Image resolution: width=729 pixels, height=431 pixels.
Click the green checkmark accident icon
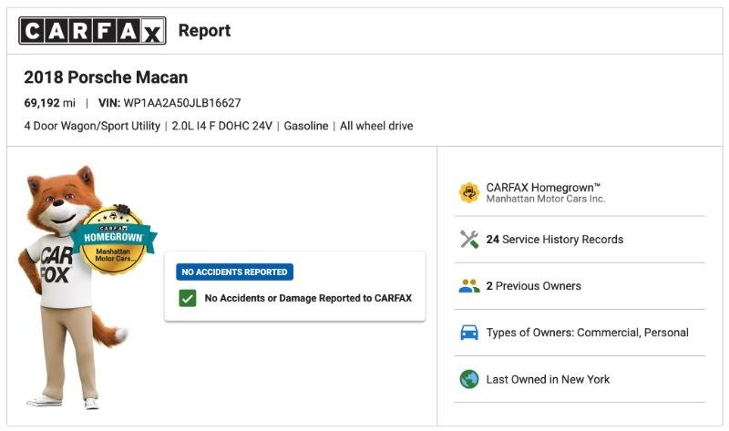[x=188, y=298]
